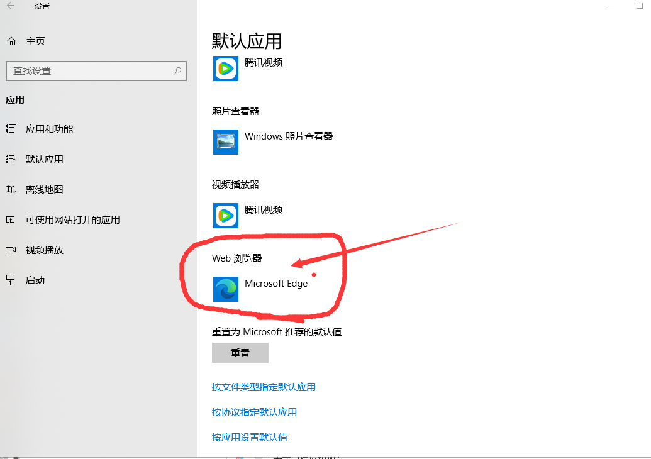Choose the Windows 照片查看器 icon

(x=226, y=142)
